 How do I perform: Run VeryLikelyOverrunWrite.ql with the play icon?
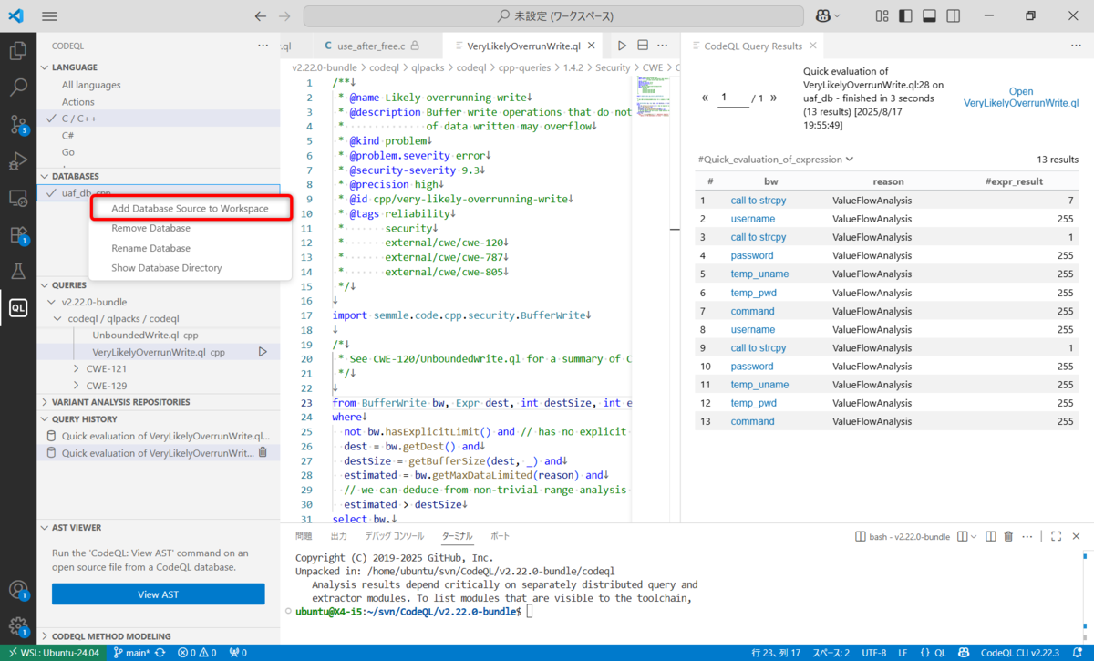pos(263,351)
